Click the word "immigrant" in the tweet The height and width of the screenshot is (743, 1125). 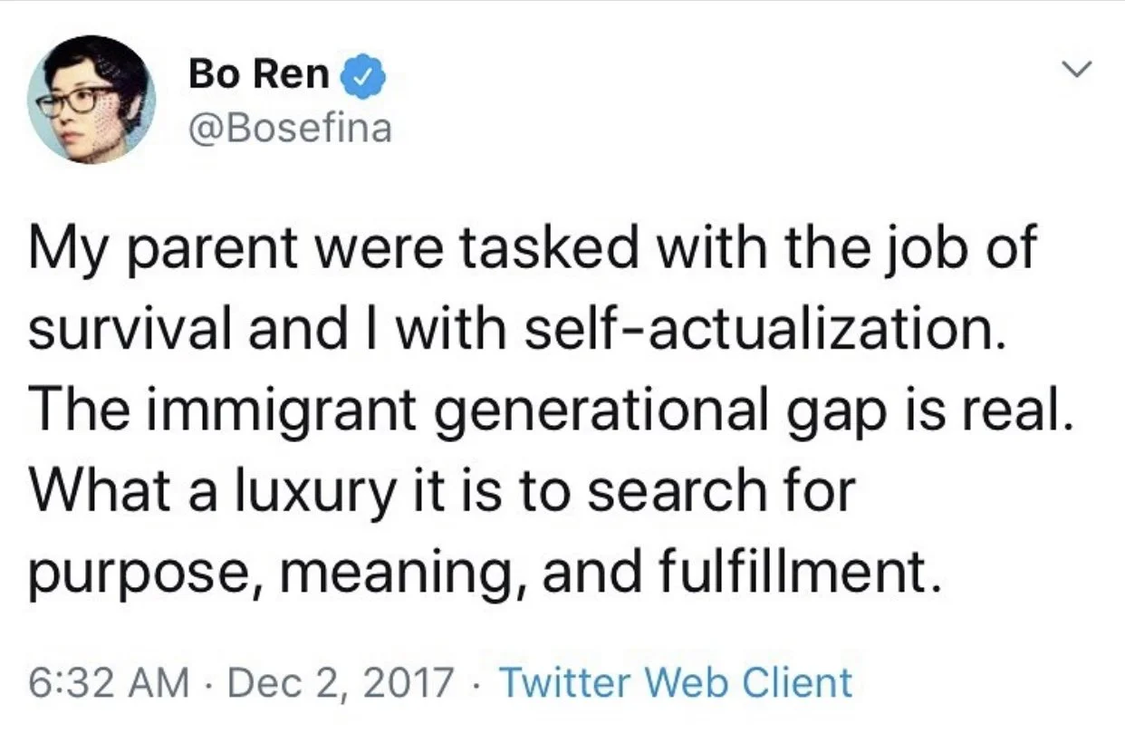pos(284,412)
